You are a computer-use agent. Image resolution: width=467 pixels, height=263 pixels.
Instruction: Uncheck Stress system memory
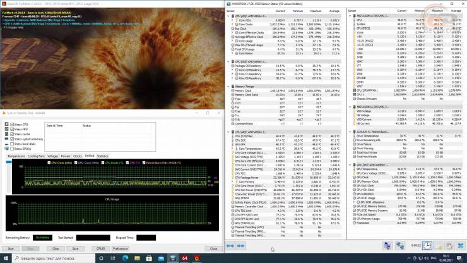click(12, 139)
